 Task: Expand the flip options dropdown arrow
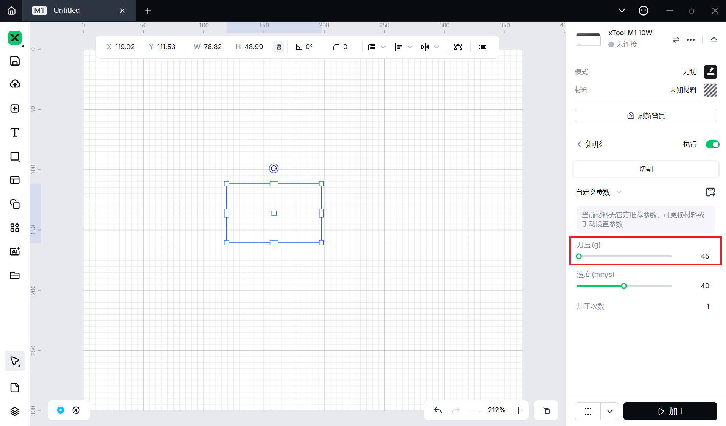click(x=437, y=47)
